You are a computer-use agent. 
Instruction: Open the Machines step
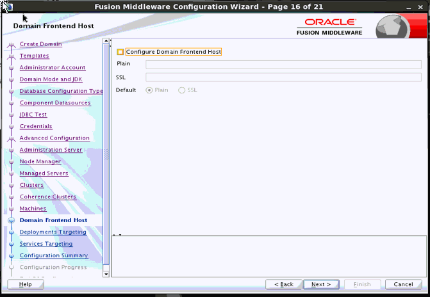[33, 209]
